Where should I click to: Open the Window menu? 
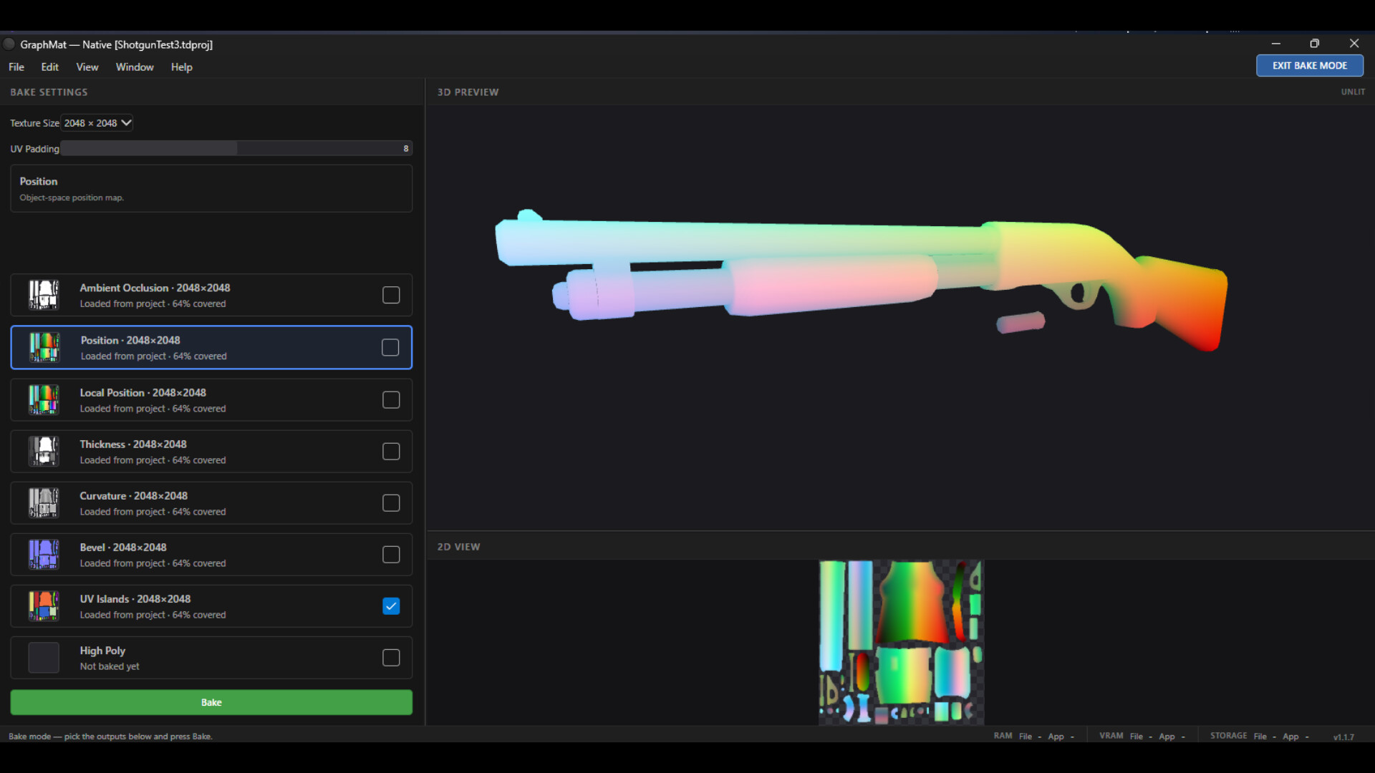tap(135, 67)
